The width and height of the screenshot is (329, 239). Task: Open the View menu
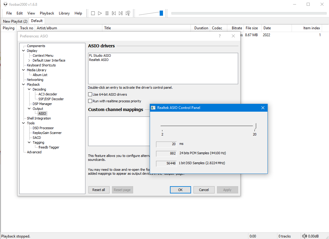(x=31, y=13)
